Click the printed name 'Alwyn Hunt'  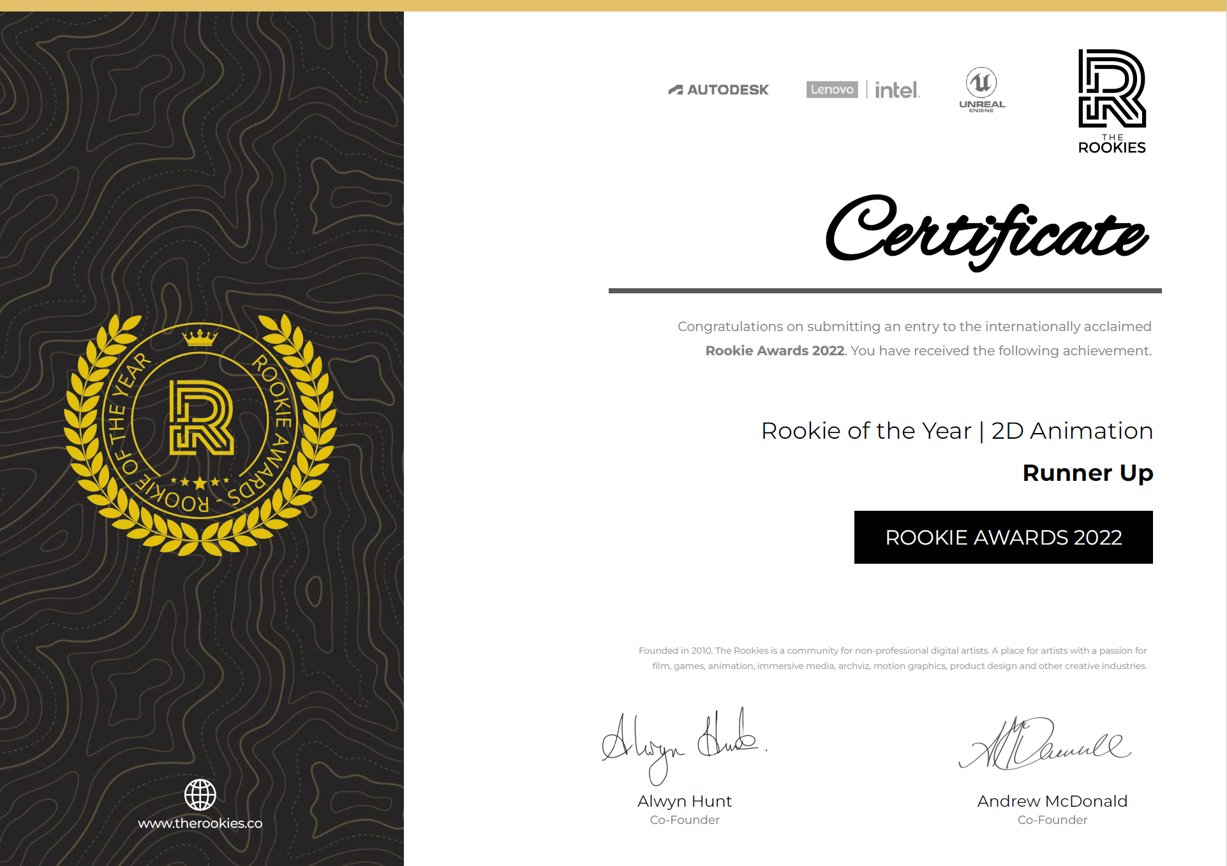(685, 802)
